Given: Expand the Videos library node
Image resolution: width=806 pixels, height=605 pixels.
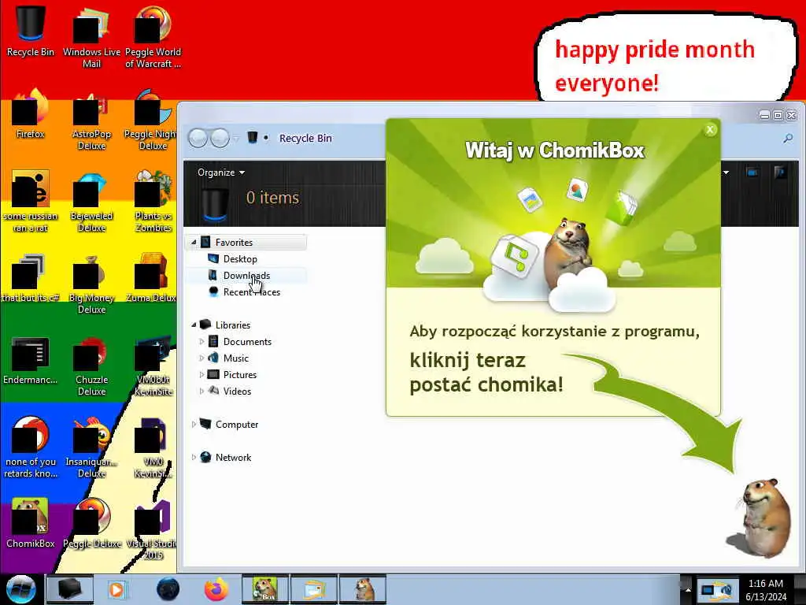Looking at the screenshot, I should pos(201,391).
